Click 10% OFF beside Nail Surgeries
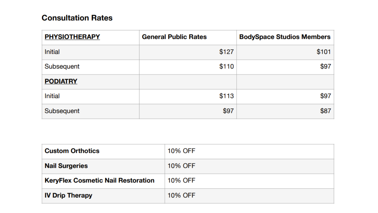The image size is (378, 213). [181, 166]
